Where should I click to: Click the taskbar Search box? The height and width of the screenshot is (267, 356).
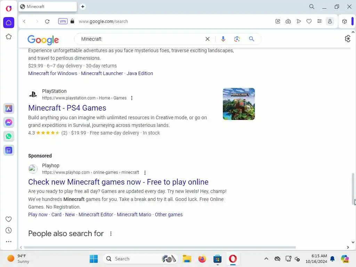click(x=141, y=259)
